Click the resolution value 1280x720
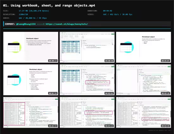174x134 pixels. (x=23, y=15)
